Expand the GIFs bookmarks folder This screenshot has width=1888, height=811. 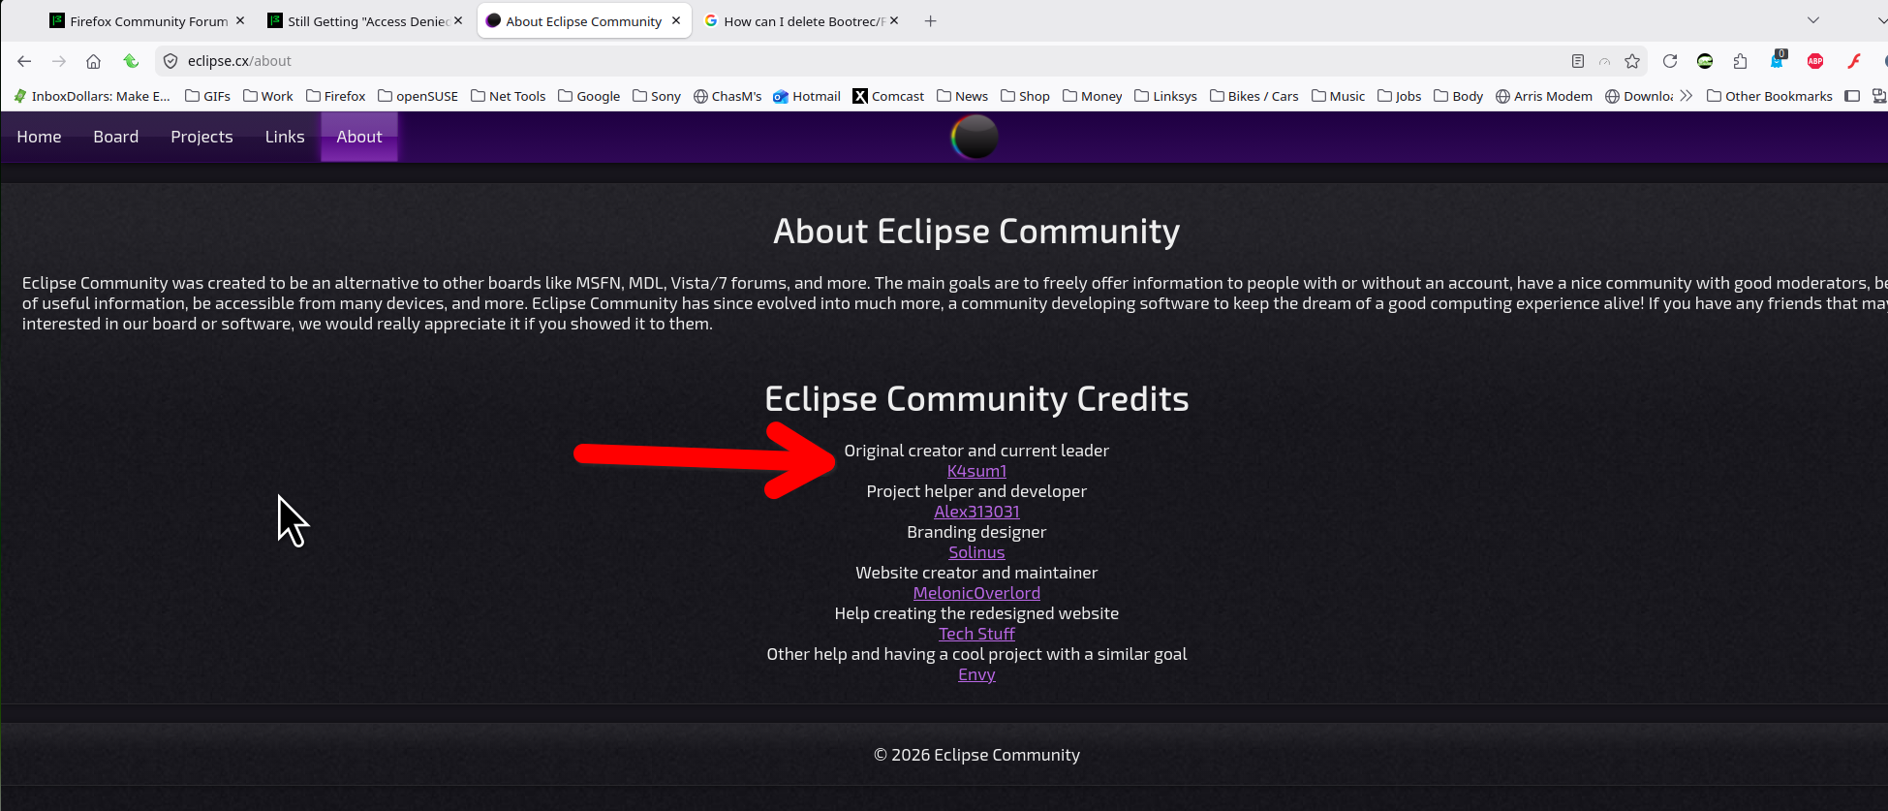coord(207,96)
